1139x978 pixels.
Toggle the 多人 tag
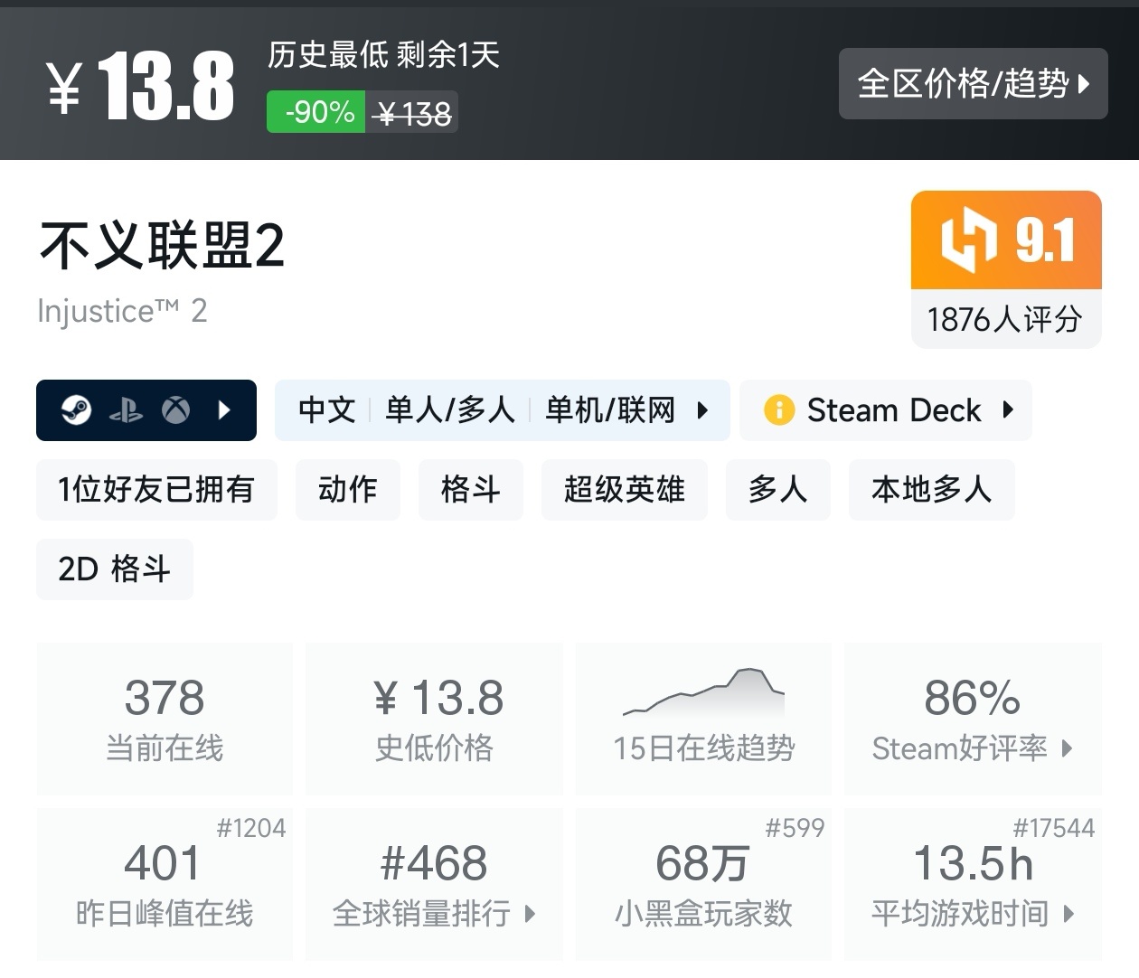778,490
